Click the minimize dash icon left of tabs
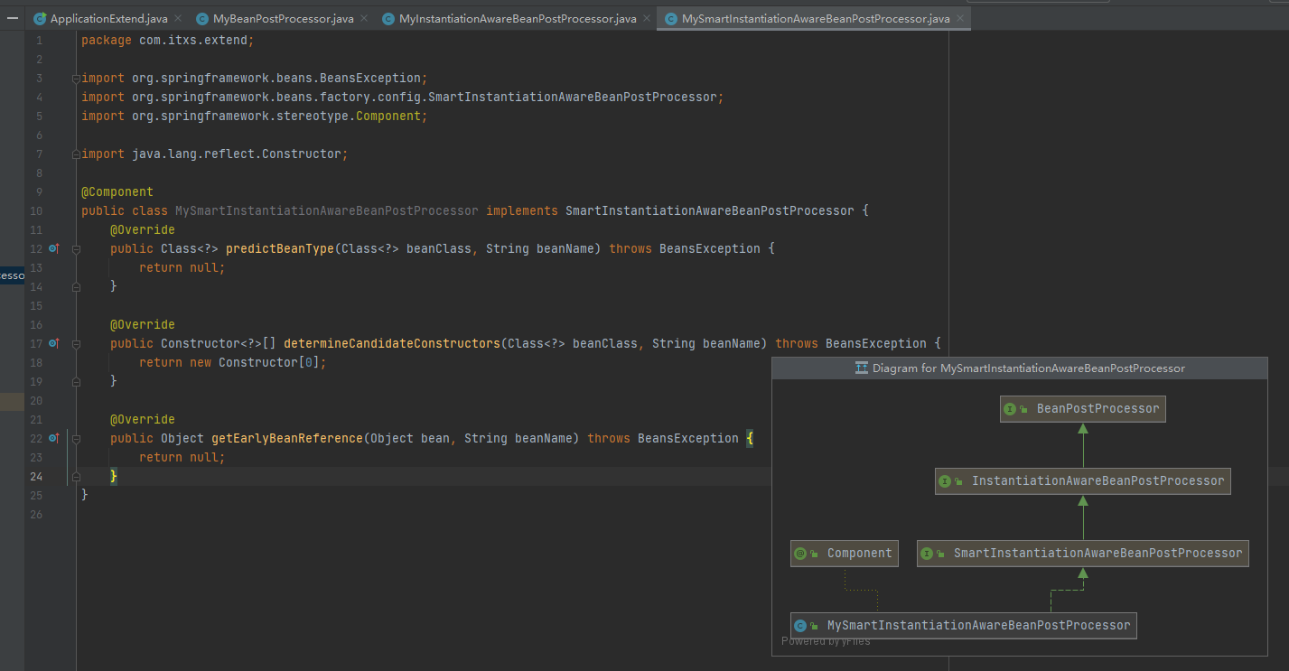The image size is (1289, 671). 13,17
